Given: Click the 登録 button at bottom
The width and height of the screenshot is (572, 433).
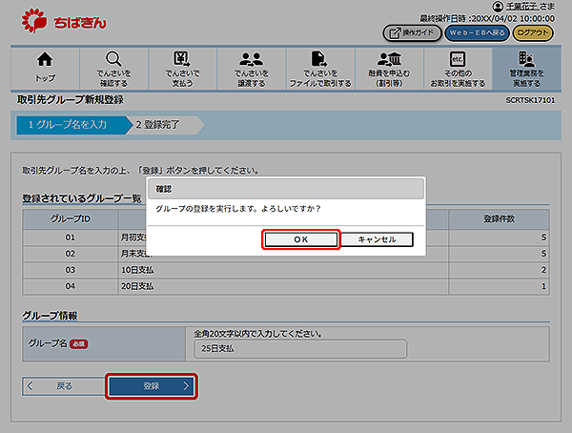Looking at the screenshot, I should [x=152, y=386].
